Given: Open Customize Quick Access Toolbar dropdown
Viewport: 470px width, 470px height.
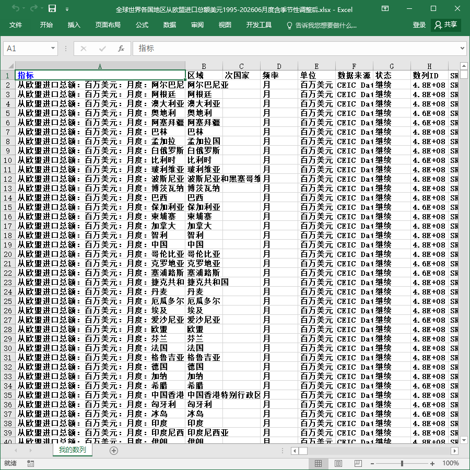Looking at the screenshot, I should tap(67, 9).
